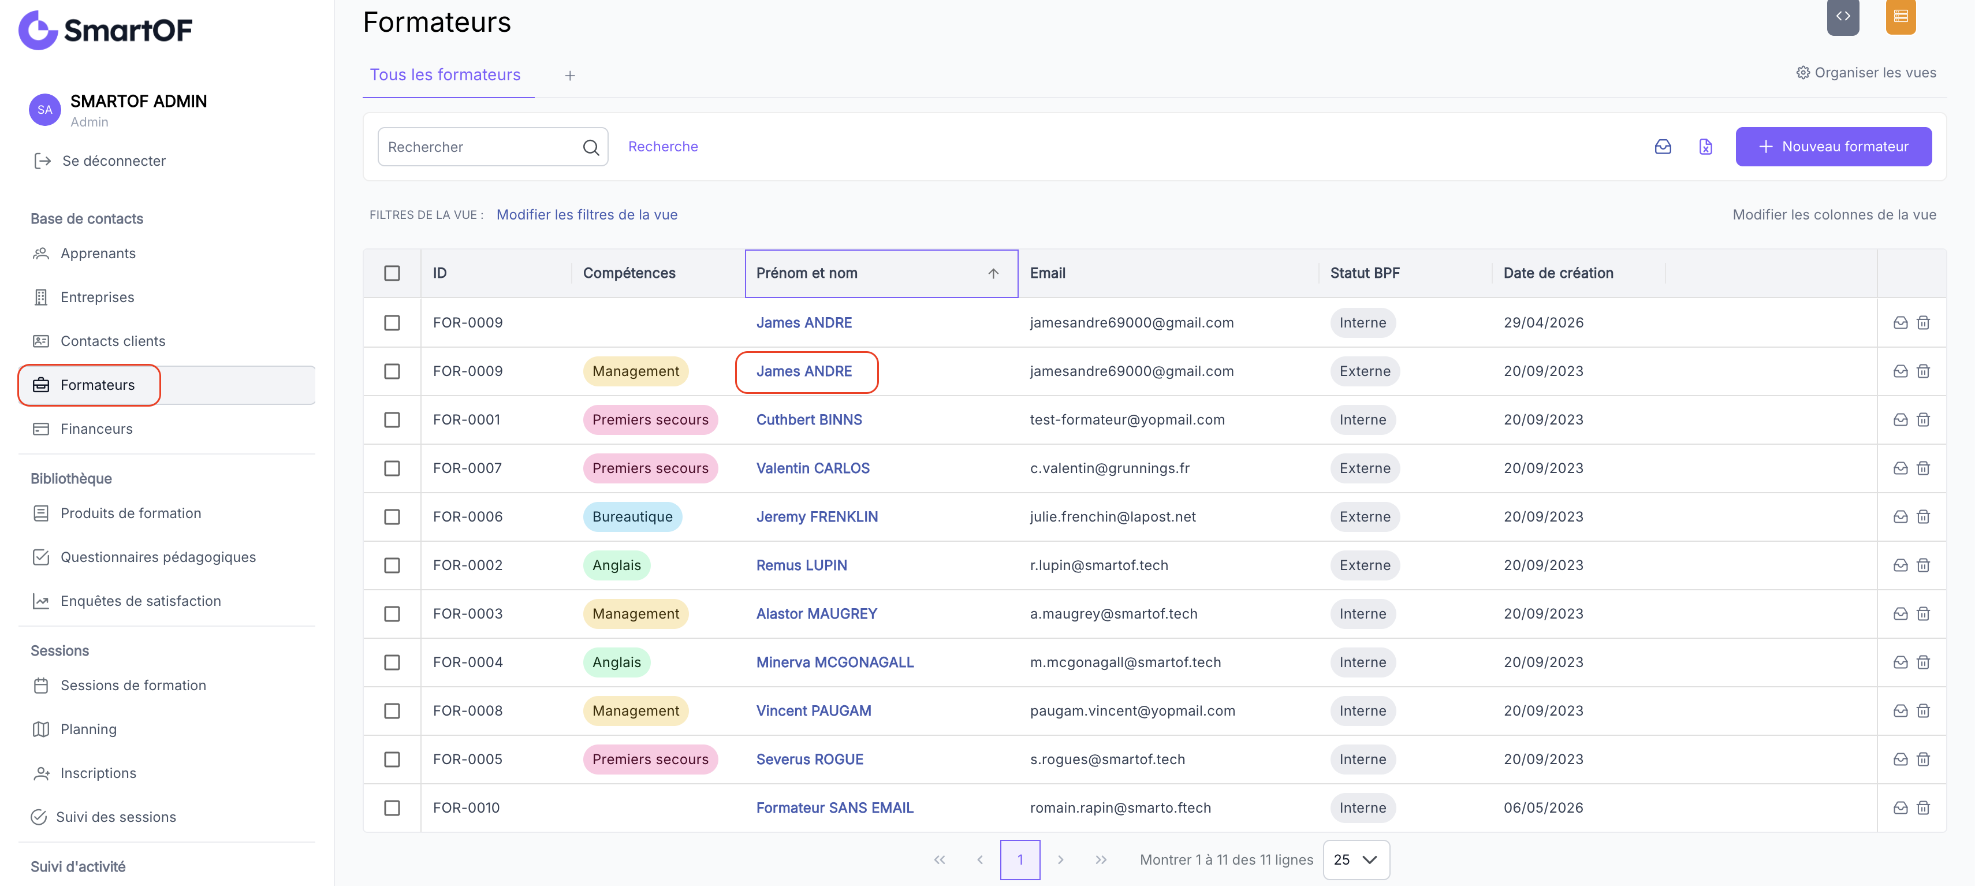Screen dimensions: 1975x886
Task: Click inbox icon on Formateur SANS EMAIL row
Action: (x=1900, y=808)
